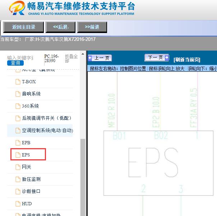Click document icon beside 胎压监测

click(18, 179)
